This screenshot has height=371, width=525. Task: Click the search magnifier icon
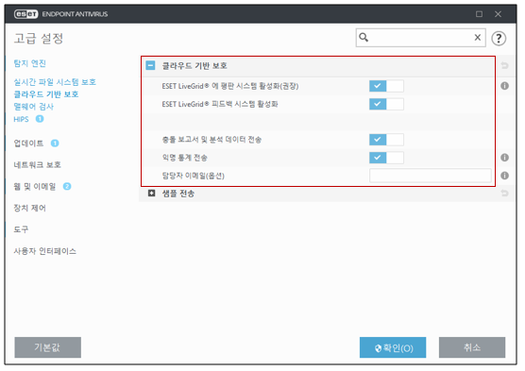pos(364,37)
